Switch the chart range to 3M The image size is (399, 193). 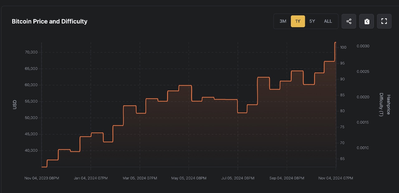(x=283, y=21)
